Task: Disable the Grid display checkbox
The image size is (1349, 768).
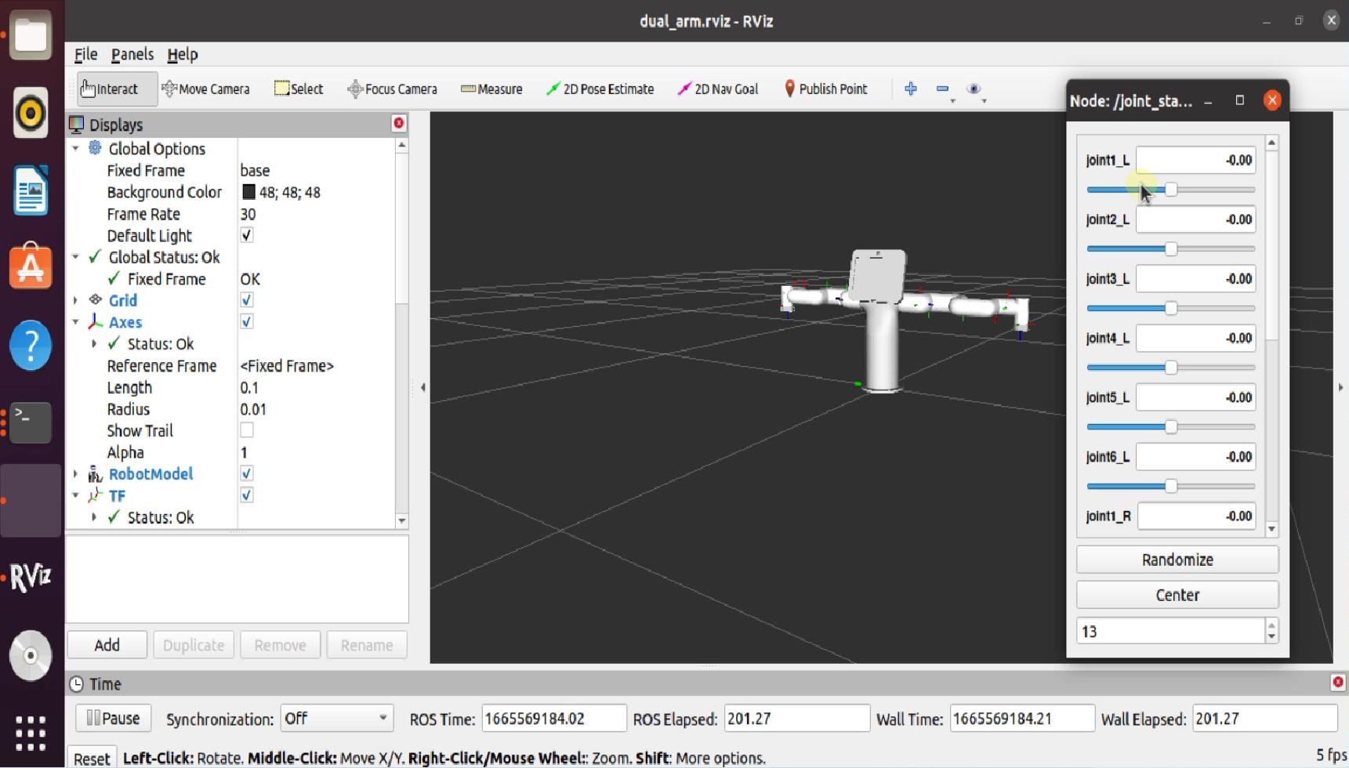Action: [247, 300]
